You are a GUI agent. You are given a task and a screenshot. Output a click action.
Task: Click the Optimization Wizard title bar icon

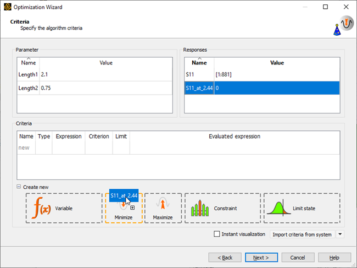click(8, 7)
